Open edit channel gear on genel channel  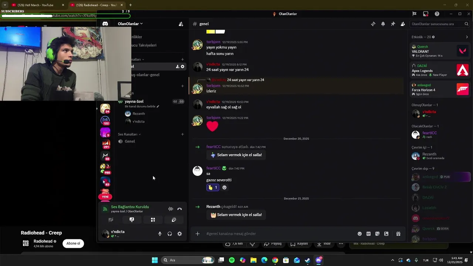(x=183, y=66)
